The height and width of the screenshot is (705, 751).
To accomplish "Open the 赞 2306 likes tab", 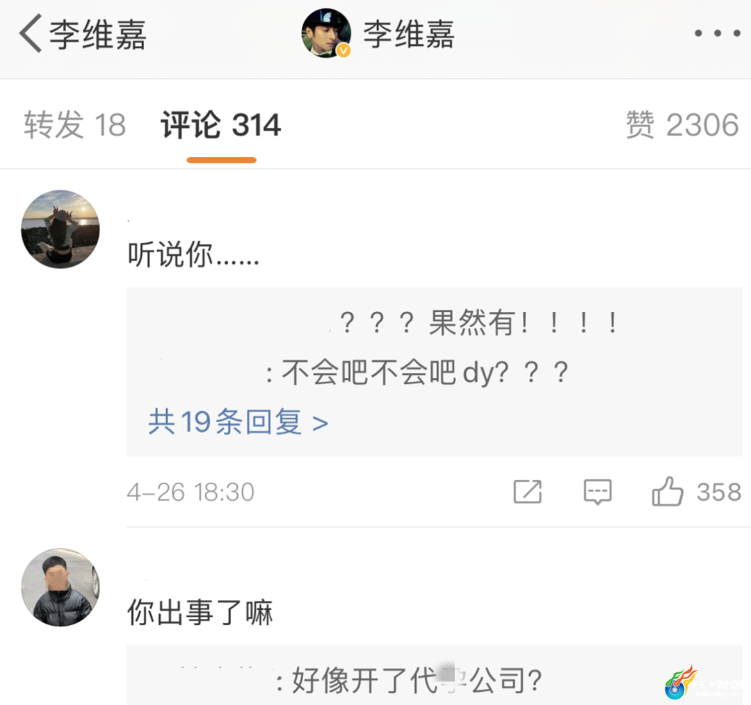I will tap(682, 125).
